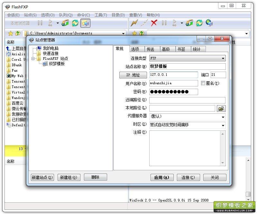The height and width of the screenshot is (214, 257).
Task: Click the right pane pause icon
Action: [164, 23]
